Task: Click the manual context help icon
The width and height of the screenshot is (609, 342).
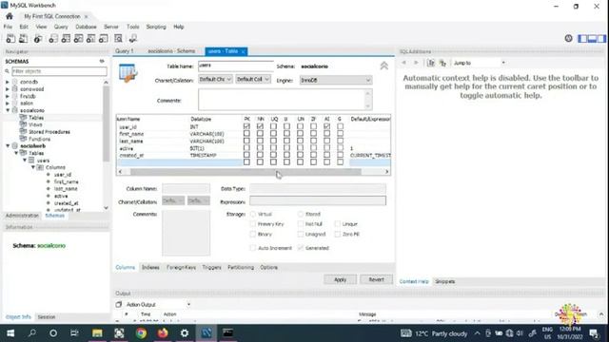Action: (431, 63)
